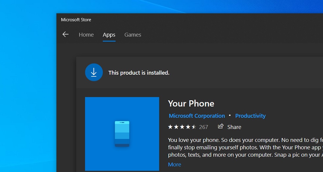
Task: Expand the description with More
Action: coord(175,164)
